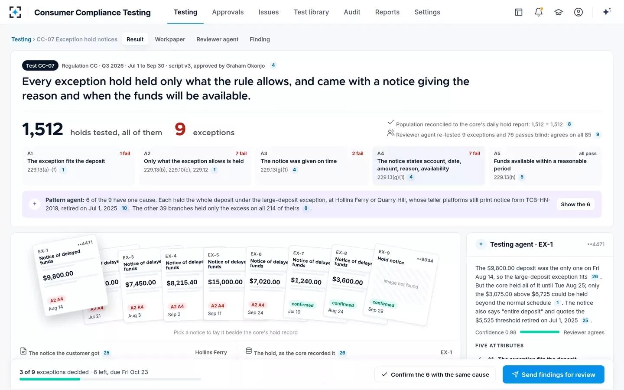Click the checkmark icon beside Population reconciled
Screen dimensions: 624x390
click(x=390, y=122)
